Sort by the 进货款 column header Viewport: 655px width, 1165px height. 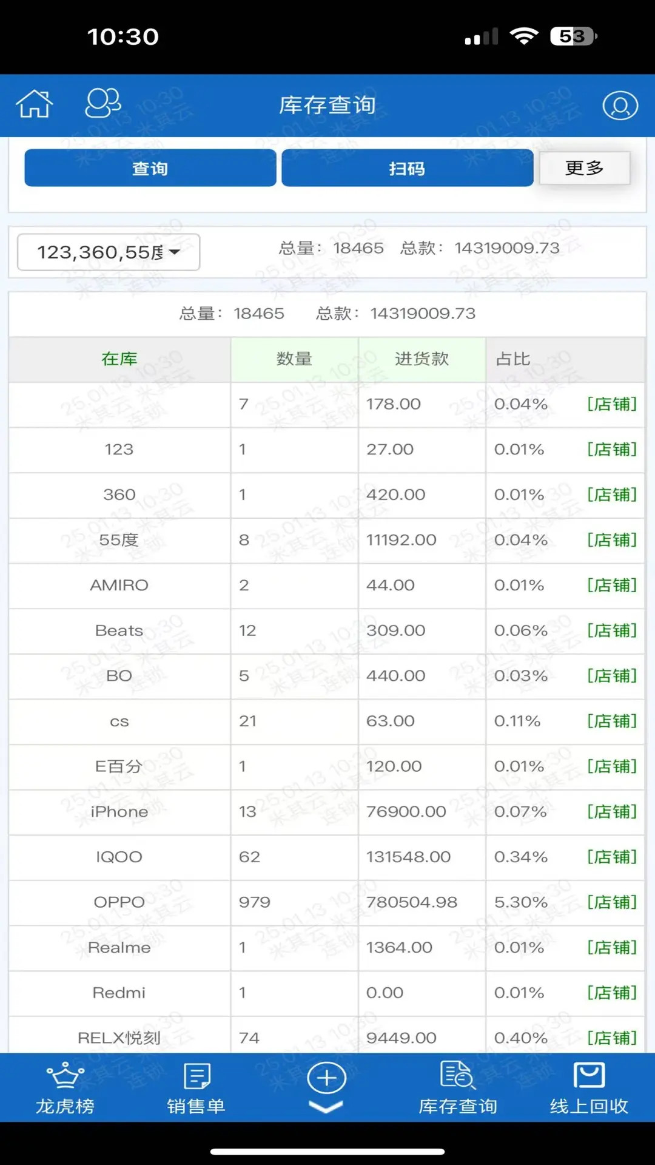coord(422,359)
